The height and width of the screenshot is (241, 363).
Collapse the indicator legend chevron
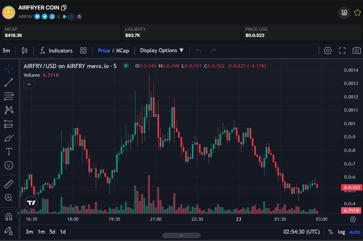[x=29, y=84]
